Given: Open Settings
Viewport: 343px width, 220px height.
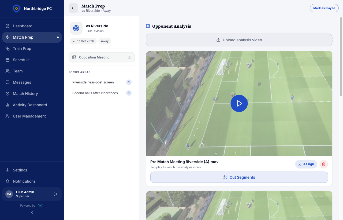Looking at the screenshot, I should coord(32,170).
